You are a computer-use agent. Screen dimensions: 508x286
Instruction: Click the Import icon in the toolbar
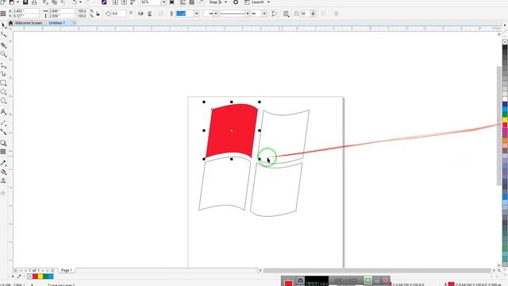(115, 2)
